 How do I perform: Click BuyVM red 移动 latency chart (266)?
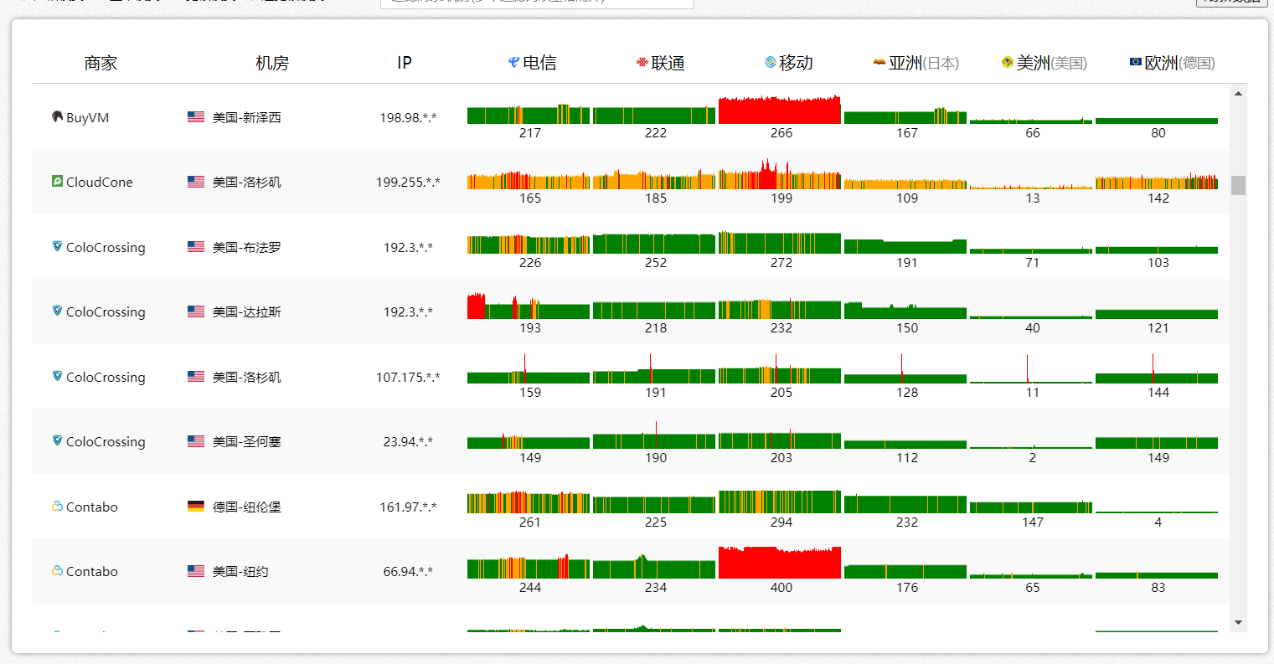coord(780,110)
